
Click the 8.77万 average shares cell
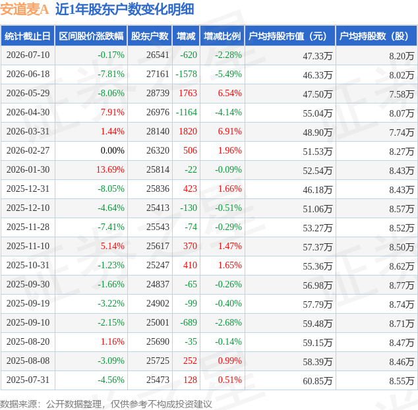[x=402, y=285]
